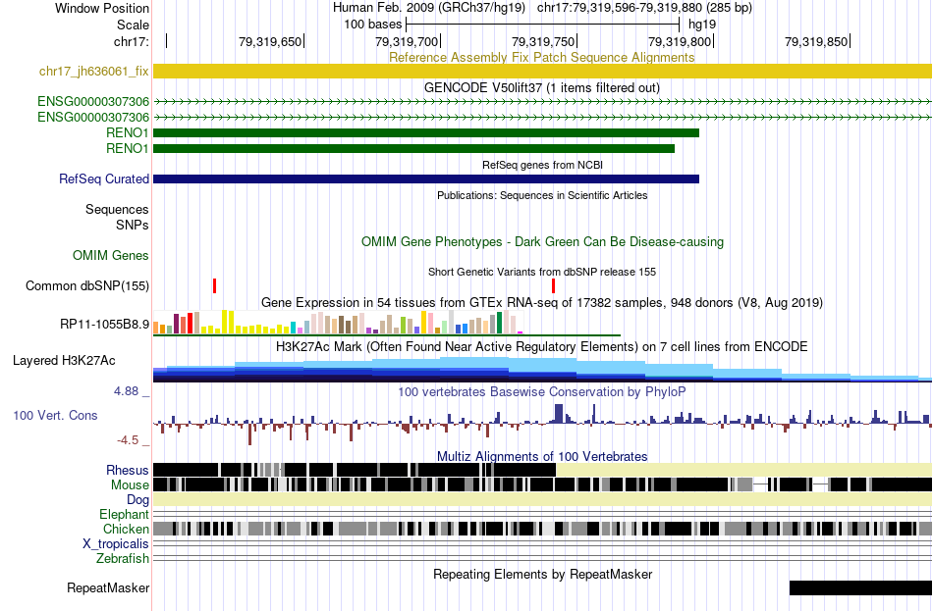The width and height of the screenshot is (933, 611).
Task: Select the shorter RENO1 green exon bar
Action: tap(414, 148)
